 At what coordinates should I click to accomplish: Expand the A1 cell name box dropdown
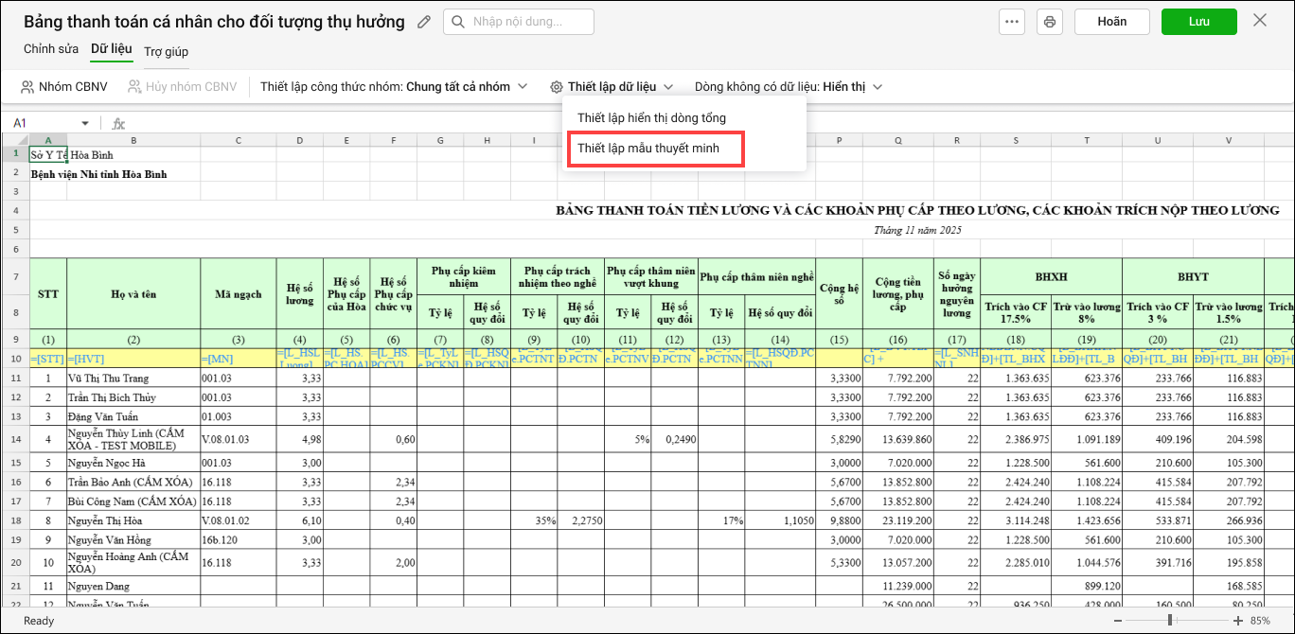click(84, 123)
